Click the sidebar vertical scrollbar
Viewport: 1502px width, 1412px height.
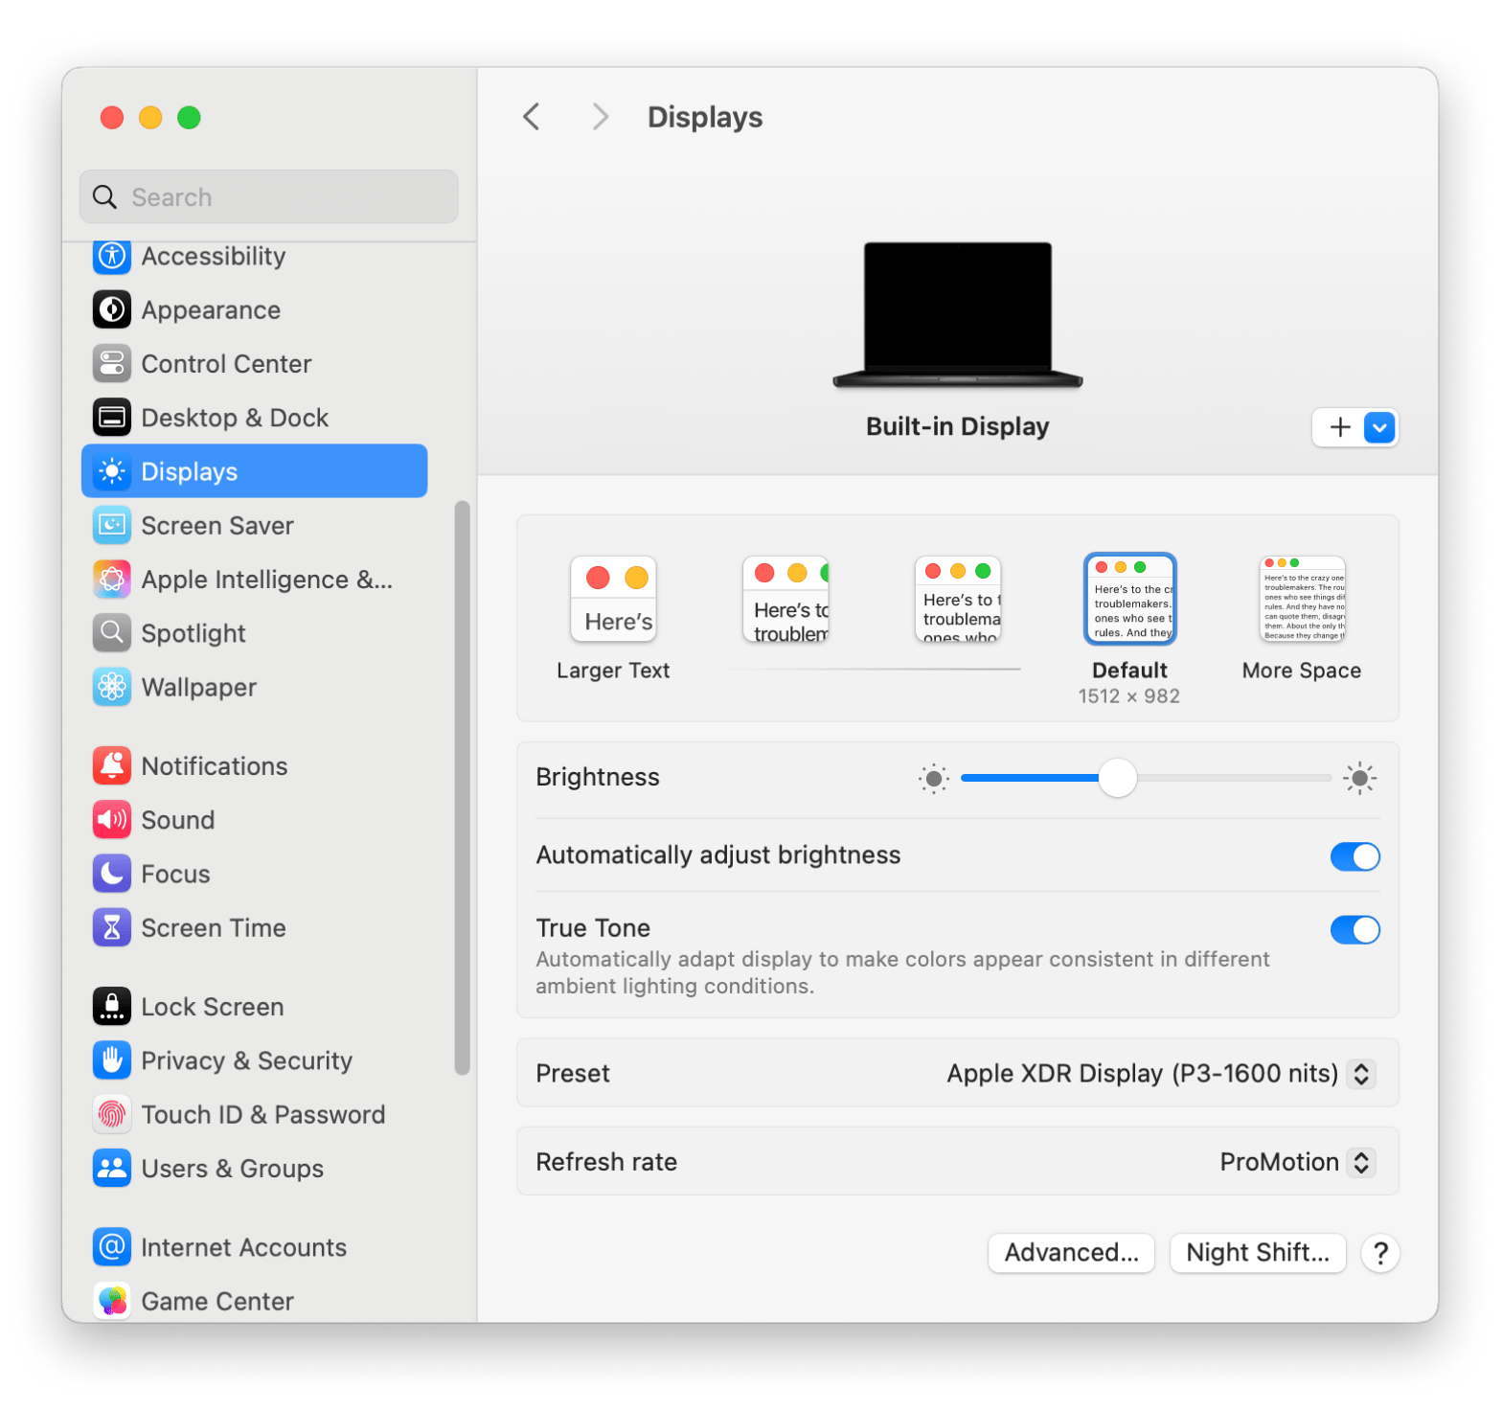(x=463, y=787)
